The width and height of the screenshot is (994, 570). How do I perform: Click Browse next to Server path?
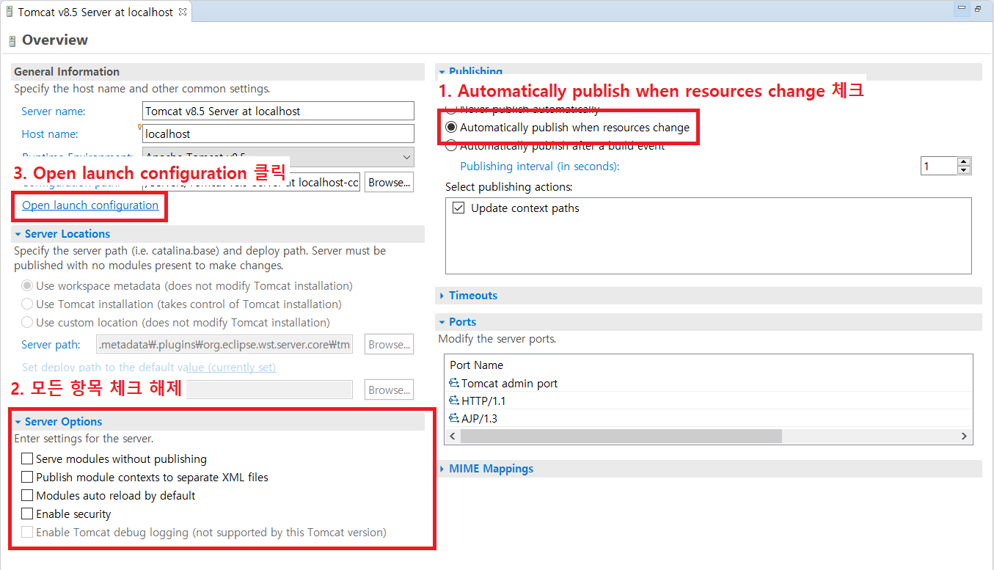pyautogui.click(x=389, y=344)
